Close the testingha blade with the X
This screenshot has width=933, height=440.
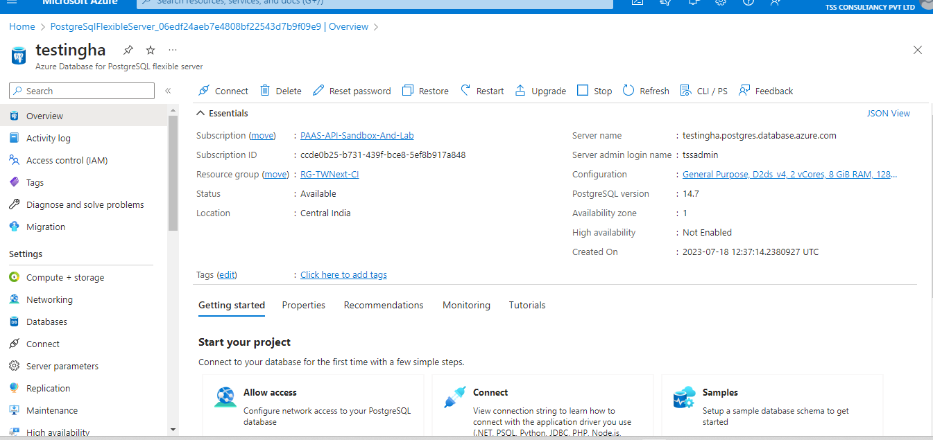[x=918, y=50]
